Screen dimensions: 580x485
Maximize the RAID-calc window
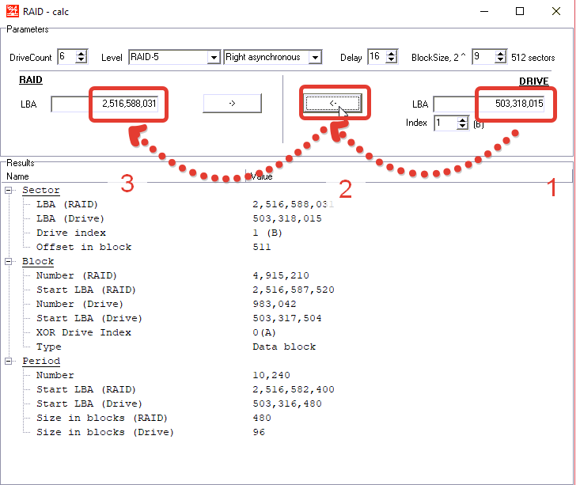tap(520, 11)
